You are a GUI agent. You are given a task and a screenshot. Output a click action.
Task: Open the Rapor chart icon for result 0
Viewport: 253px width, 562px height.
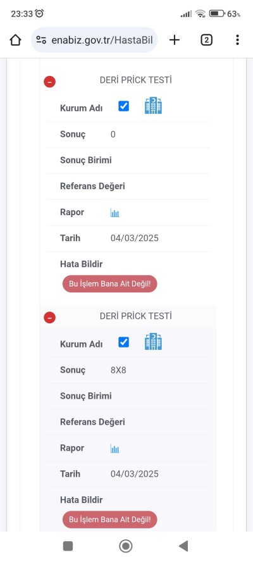[x=114, y=213]
